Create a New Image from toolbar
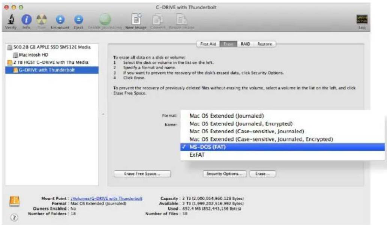The width and height of the screenshot is (387, 225). pyautogui.click(x=136, y=19)
